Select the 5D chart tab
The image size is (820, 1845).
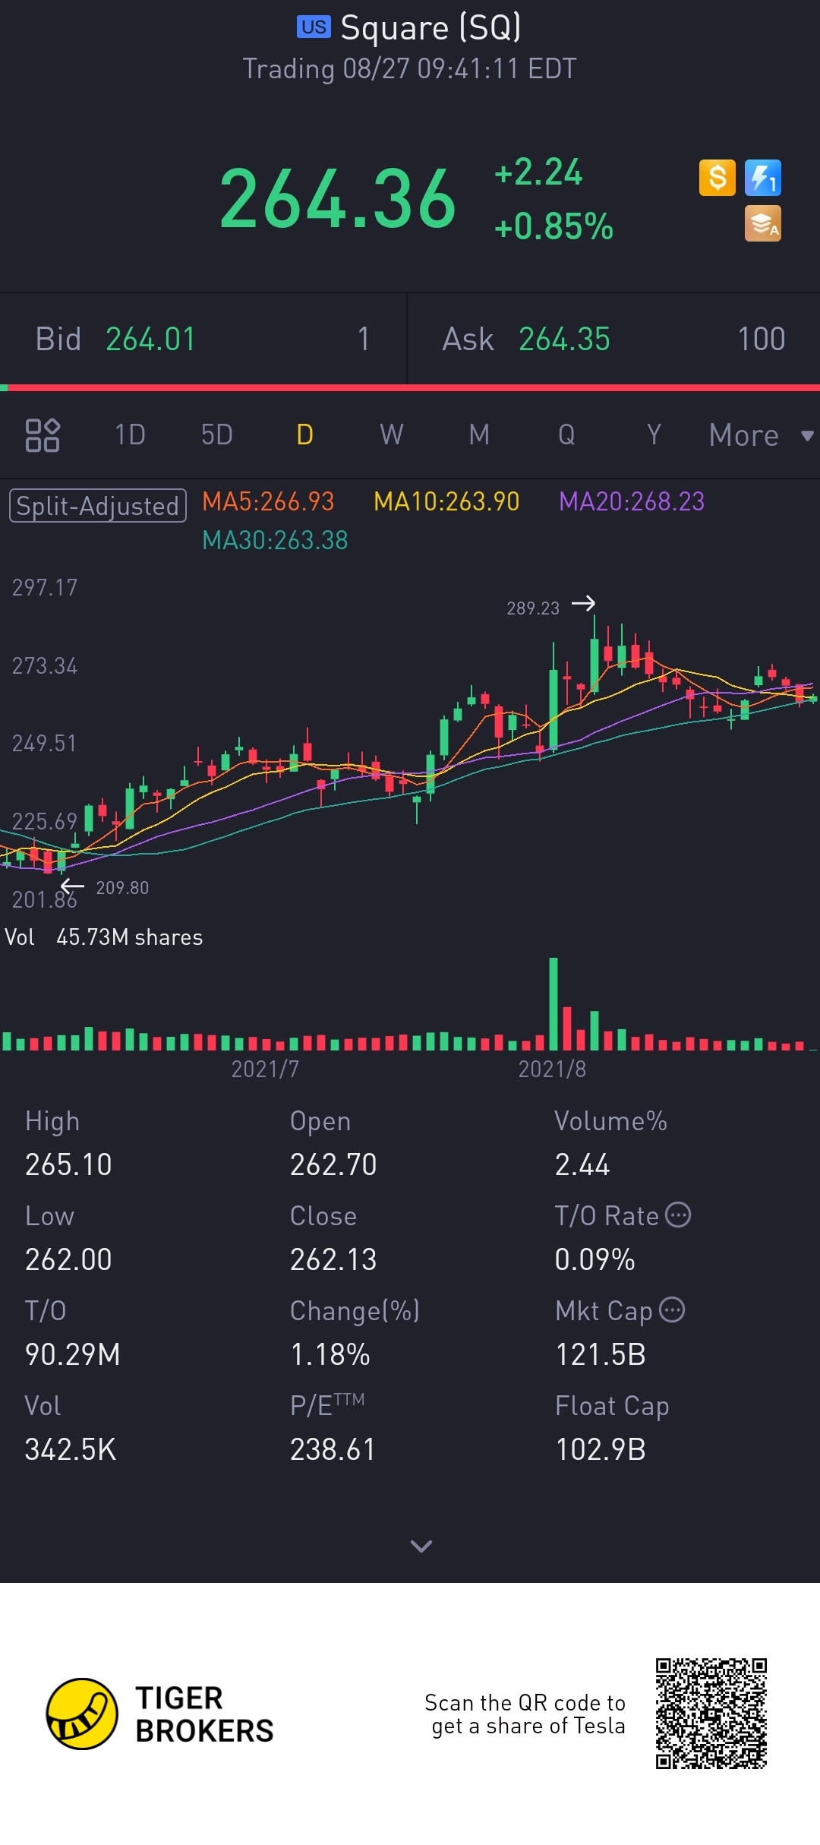pyautogui.click(x=216, y=435)
